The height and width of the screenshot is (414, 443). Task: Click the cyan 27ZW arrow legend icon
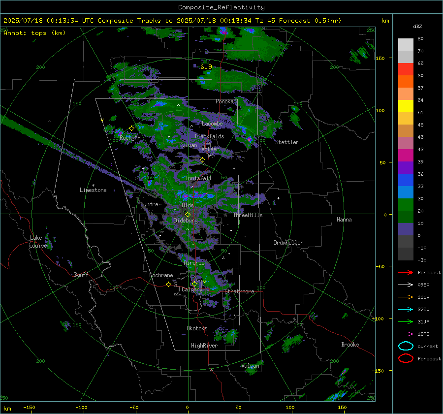point(406,310)
